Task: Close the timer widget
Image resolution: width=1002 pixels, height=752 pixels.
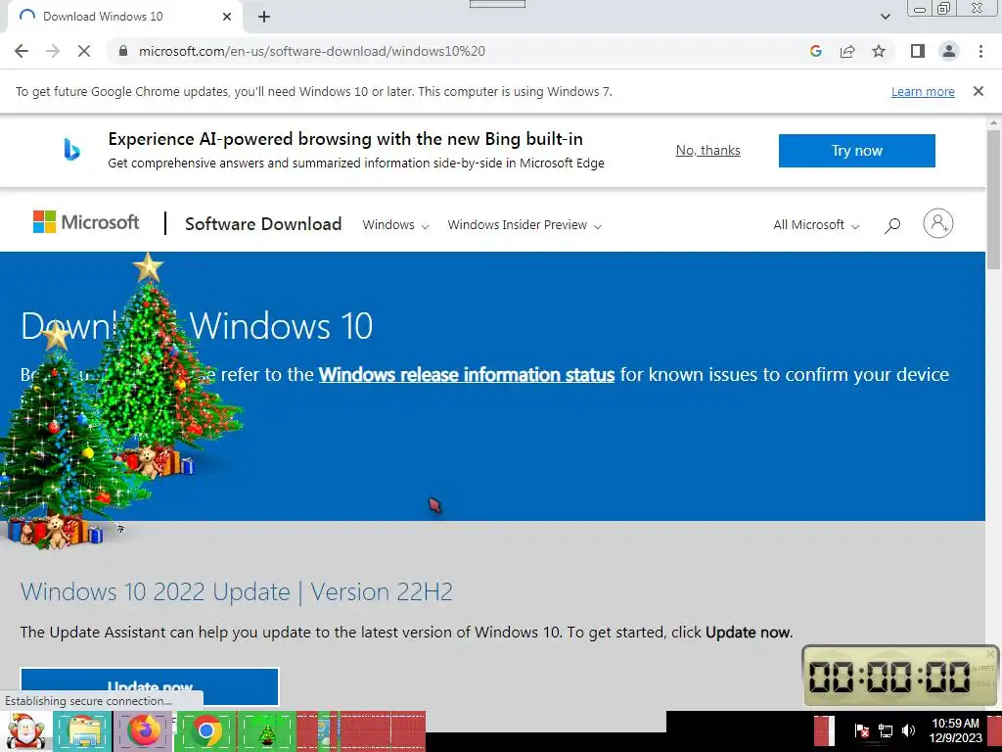Action: [990, 653]
